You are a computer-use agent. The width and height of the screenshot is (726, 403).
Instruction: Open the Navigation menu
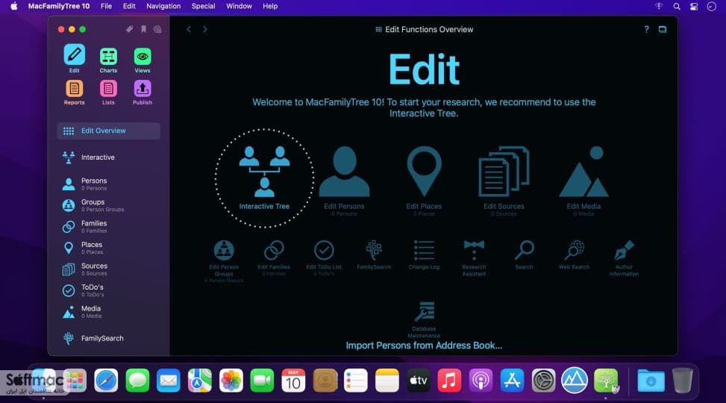(163, 6)
